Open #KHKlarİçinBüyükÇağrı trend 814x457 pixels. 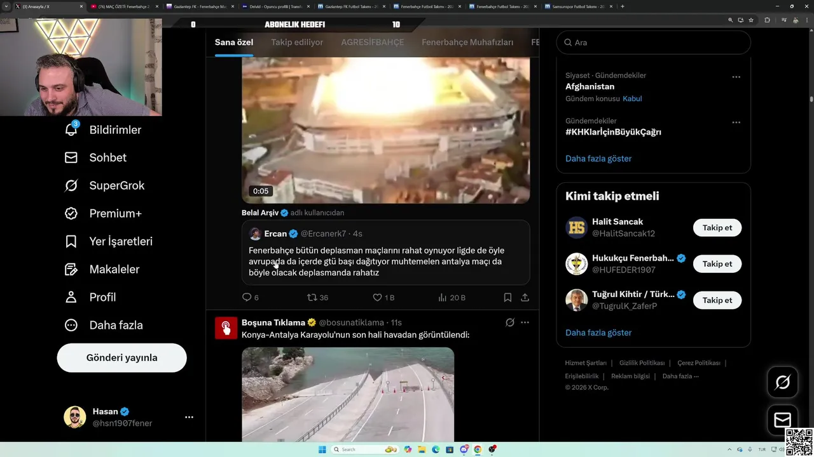(x=613, y=132)
